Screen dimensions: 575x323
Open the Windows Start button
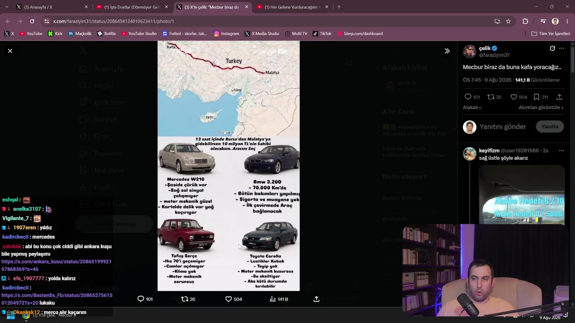tap(11, 316)
